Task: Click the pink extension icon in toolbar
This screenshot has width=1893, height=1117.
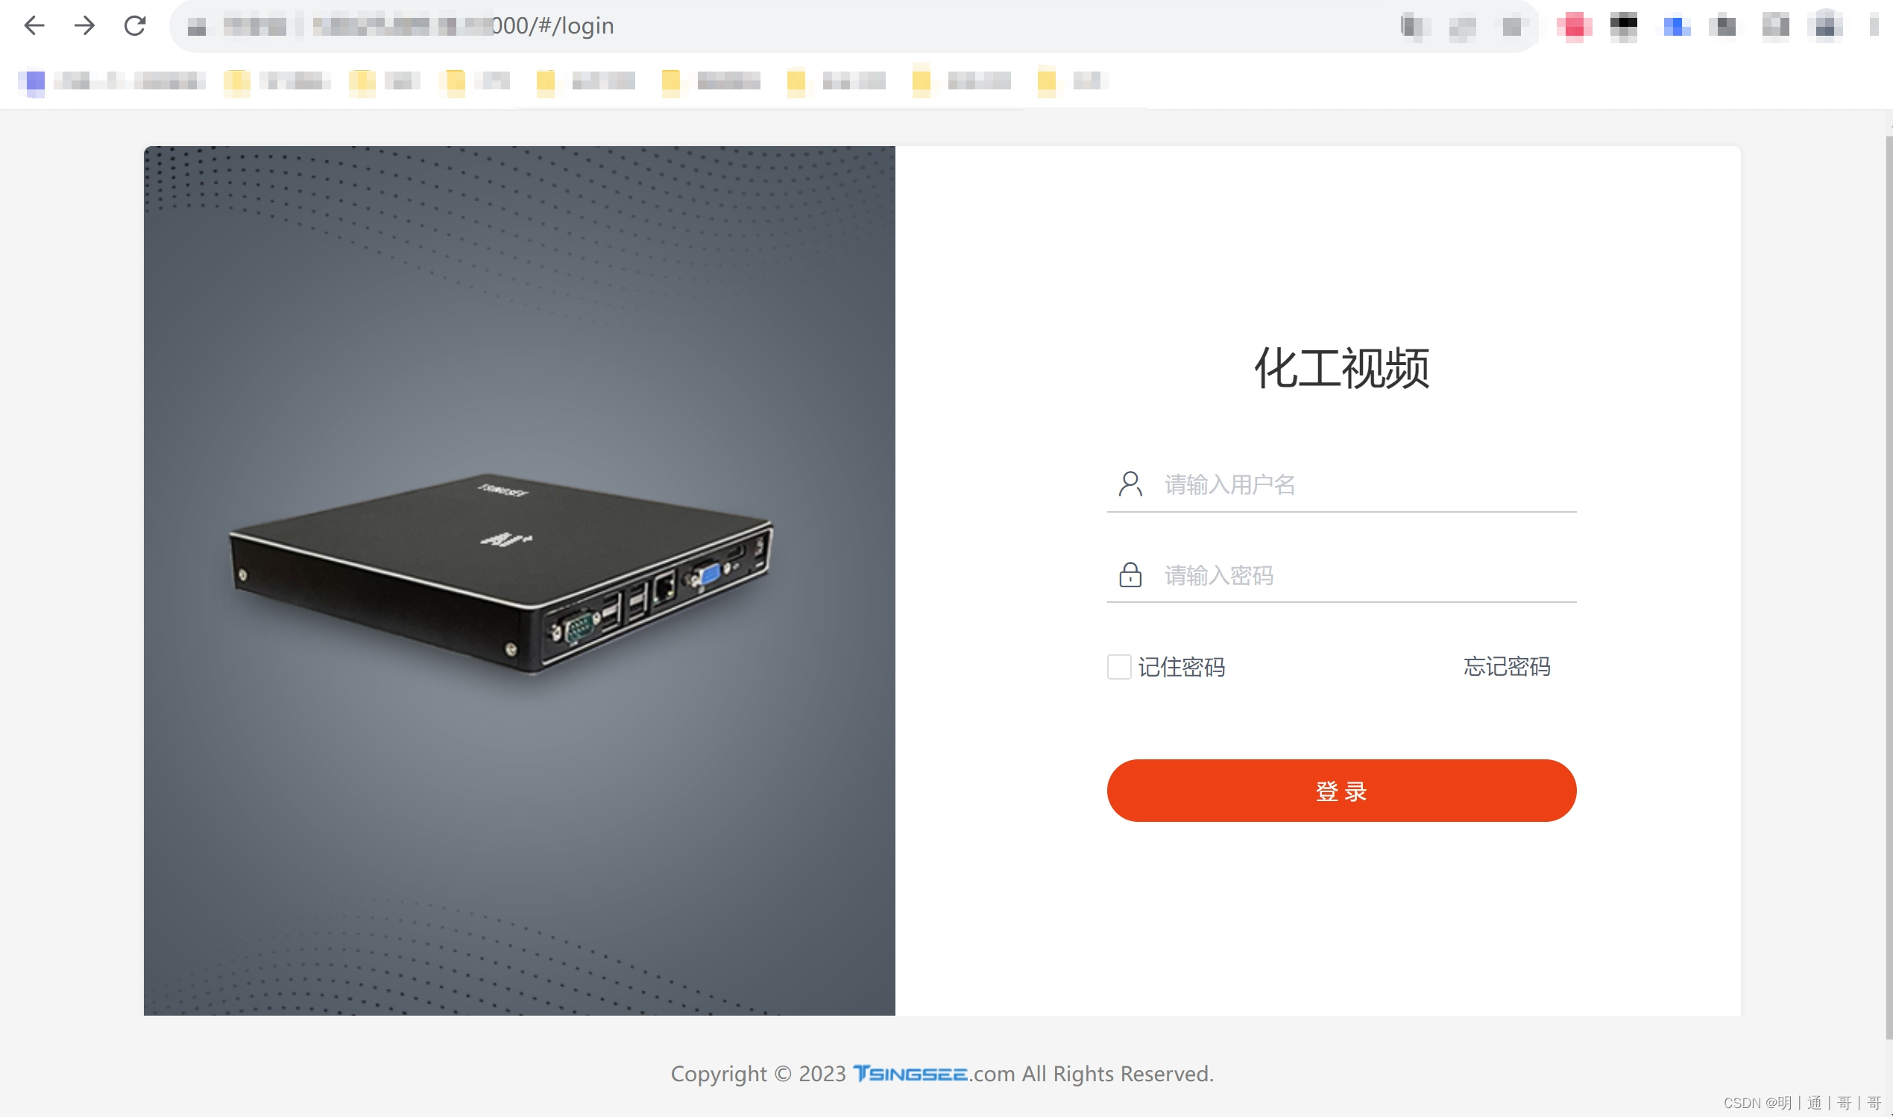Action: pos(1574,25)
